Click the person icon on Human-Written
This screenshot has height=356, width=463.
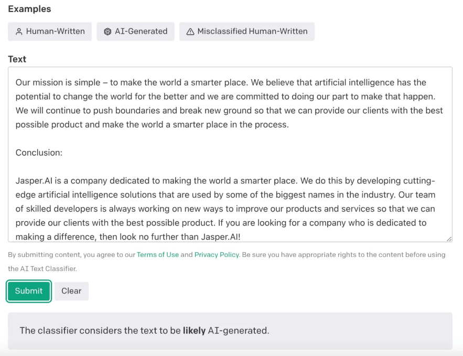(x=19, y=31)
